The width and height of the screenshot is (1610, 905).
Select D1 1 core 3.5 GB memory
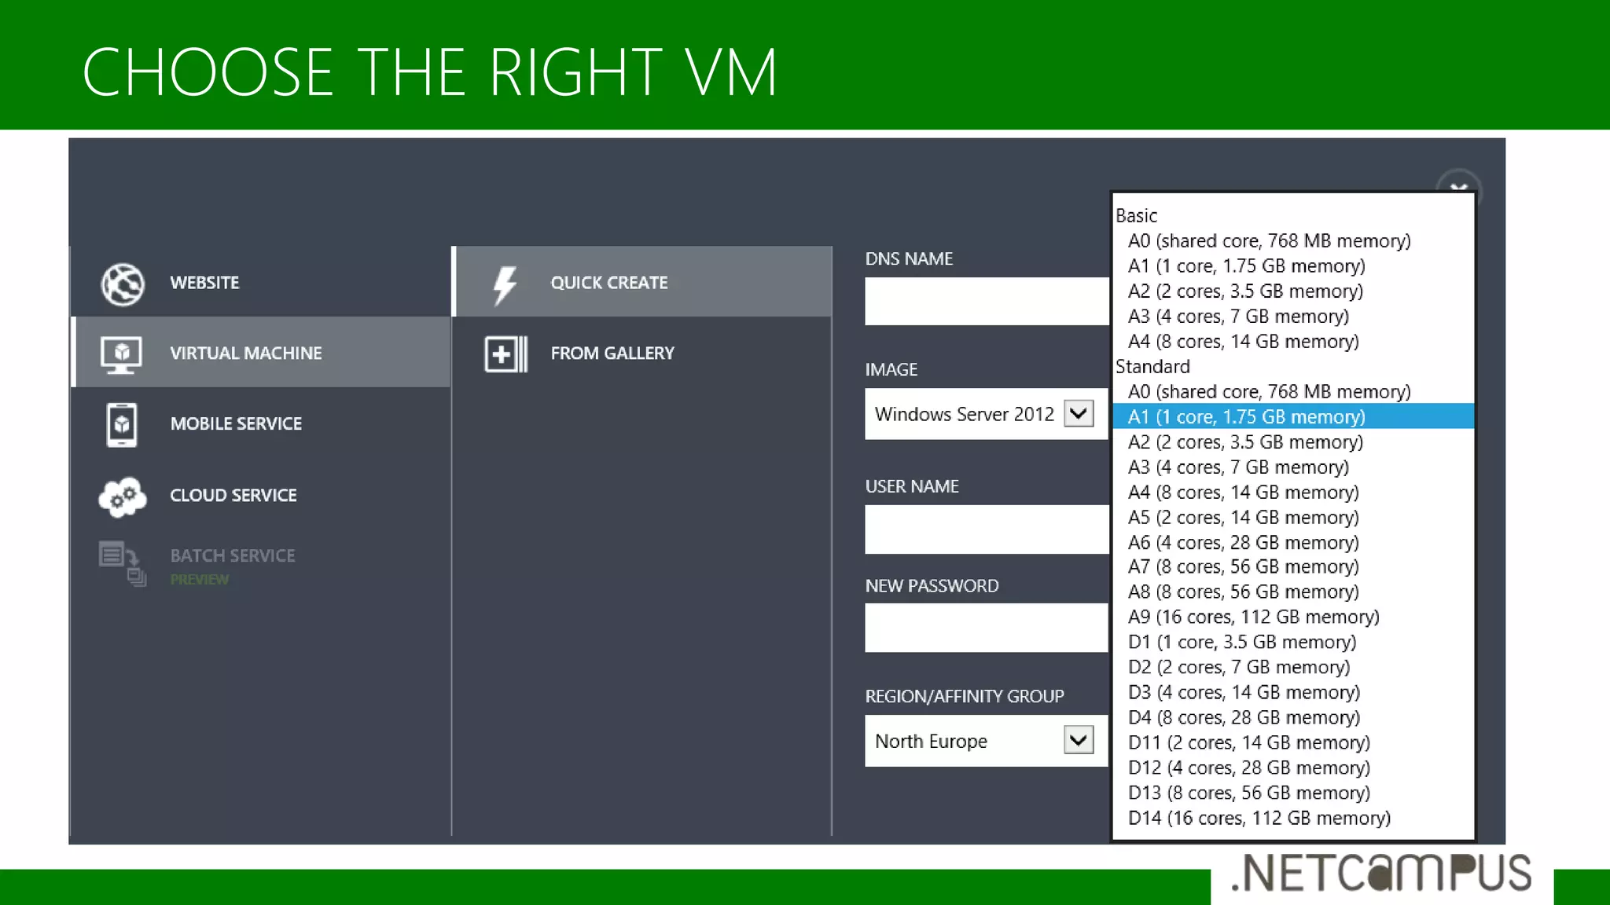pos(1293,642)
